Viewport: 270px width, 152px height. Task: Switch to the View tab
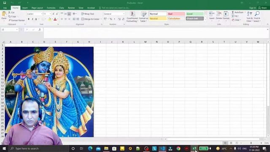(x=81, y=8)
